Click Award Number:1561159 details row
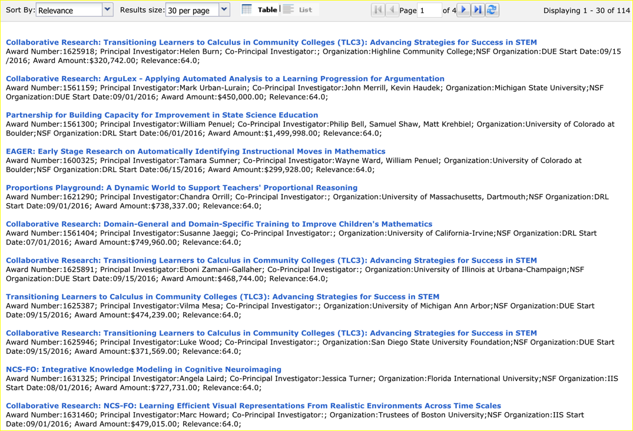Image resolution: width=633 pixels, height=431 pixels. click(x=305, y=92)
